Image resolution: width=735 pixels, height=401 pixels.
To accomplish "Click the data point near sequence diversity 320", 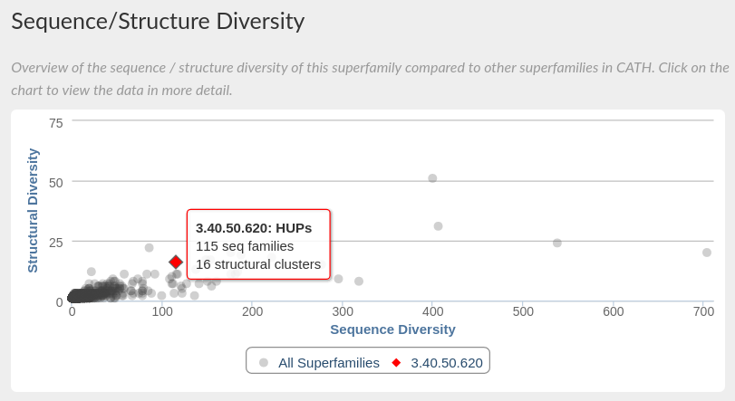I will [359, 282].
